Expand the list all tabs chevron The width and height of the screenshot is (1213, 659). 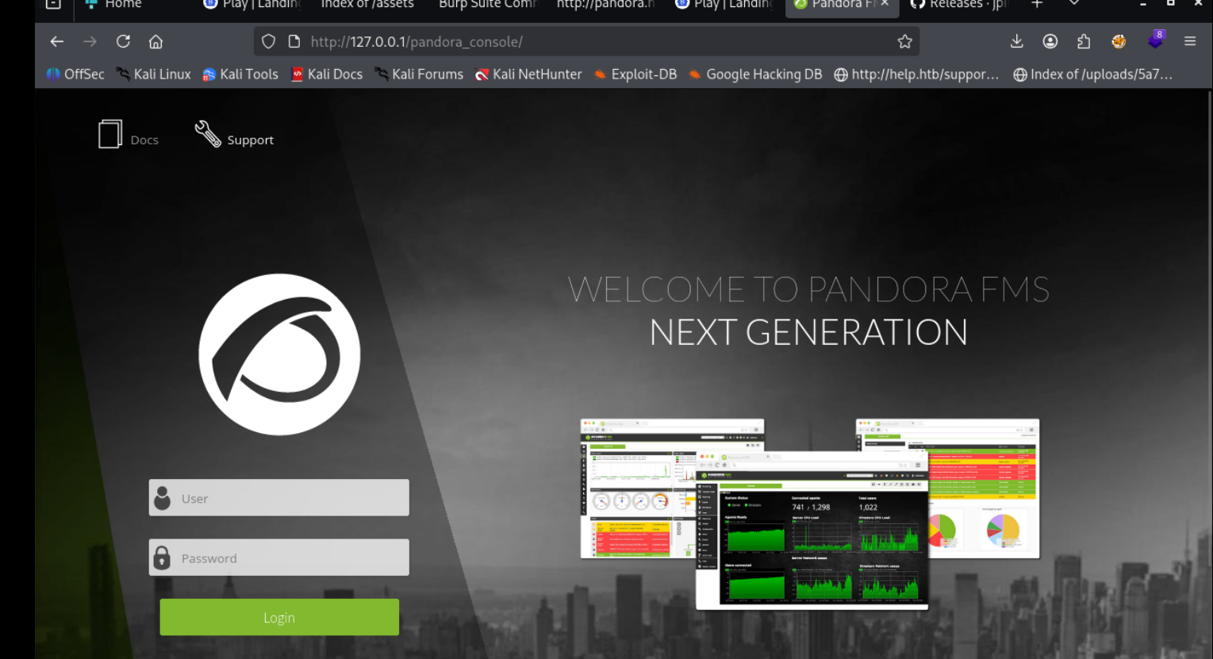(1073, 4)
